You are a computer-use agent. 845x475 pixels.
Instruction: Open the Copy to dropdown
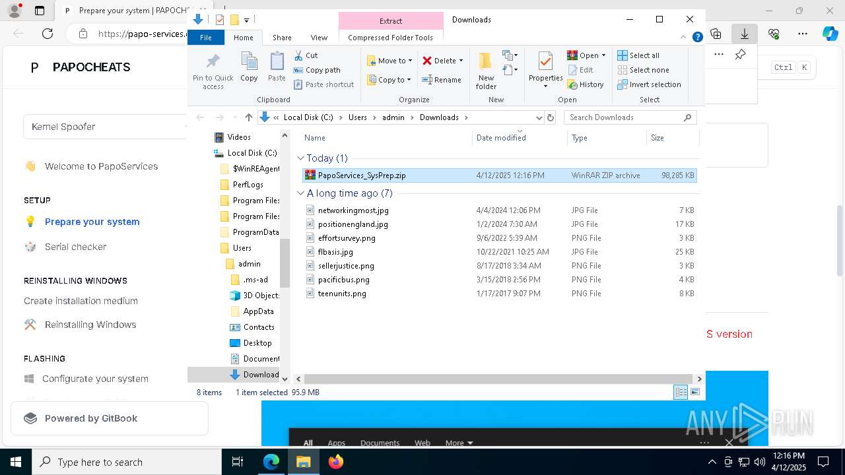(389, 80)
